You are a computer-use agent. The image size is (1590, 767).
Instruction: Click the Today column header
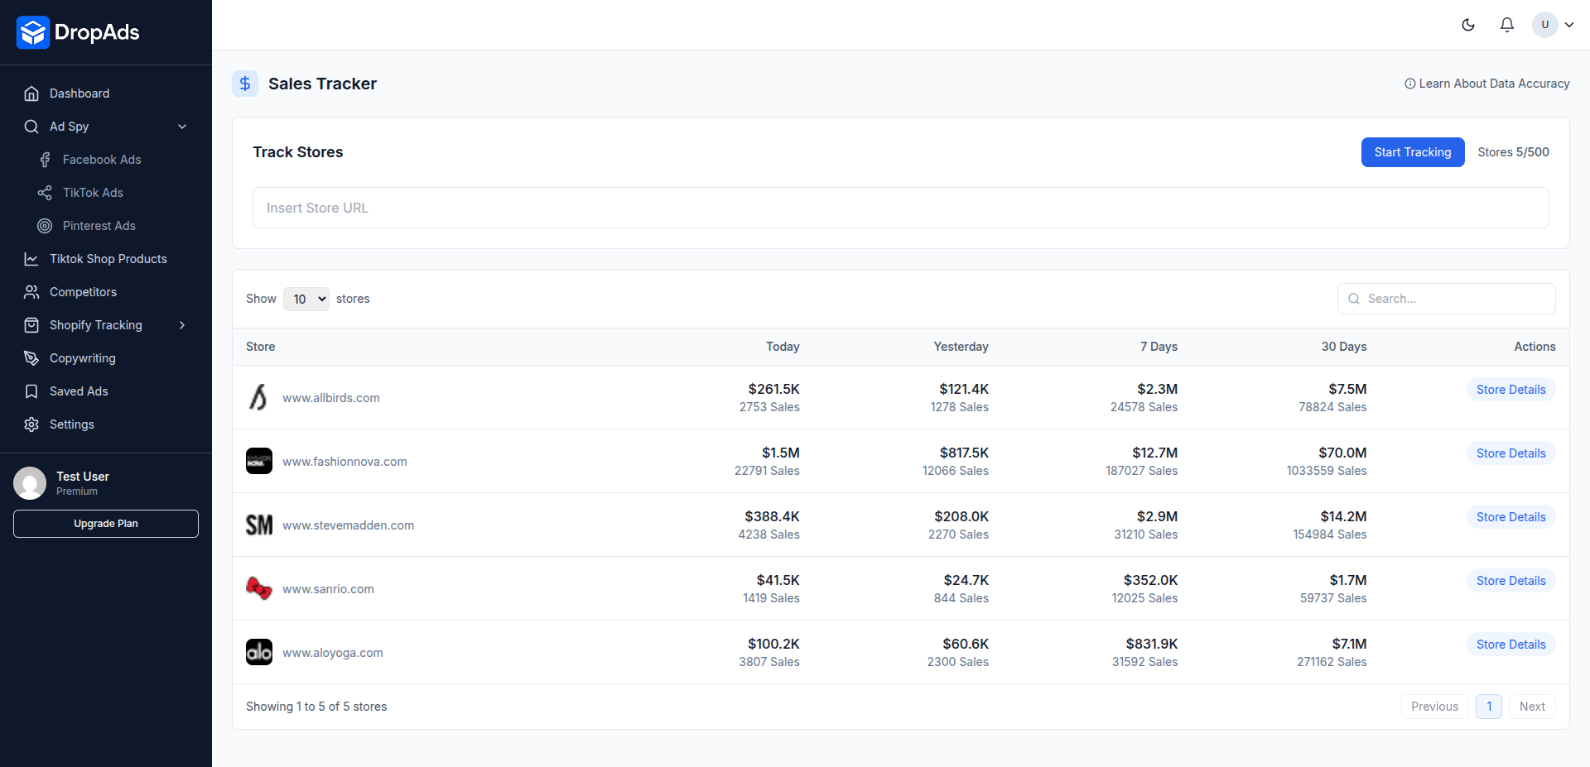coord(783,347)
